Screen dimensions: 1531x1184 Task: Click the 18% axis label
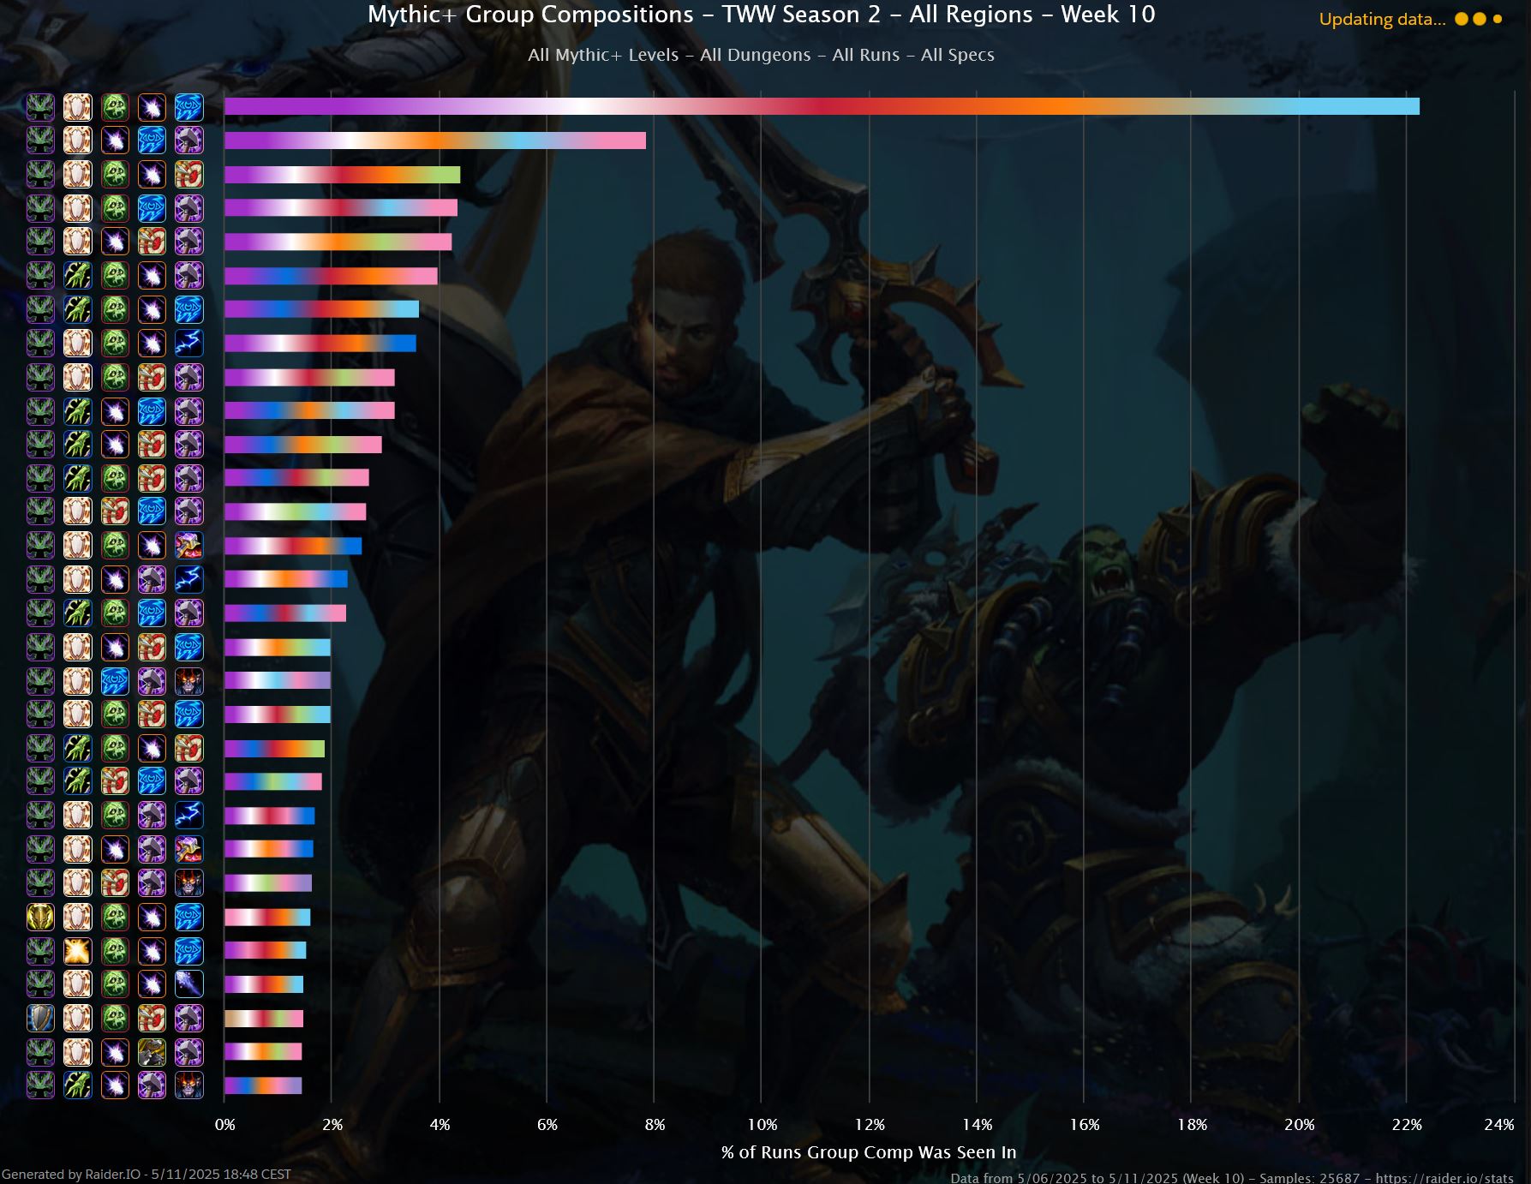point(1193,1125)
